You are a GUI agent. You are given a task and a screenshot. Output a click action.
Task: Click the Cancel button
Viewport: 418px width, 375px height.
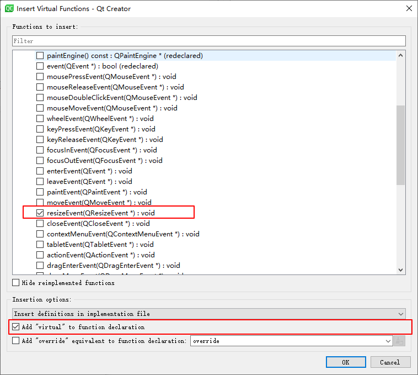[390, 362]
